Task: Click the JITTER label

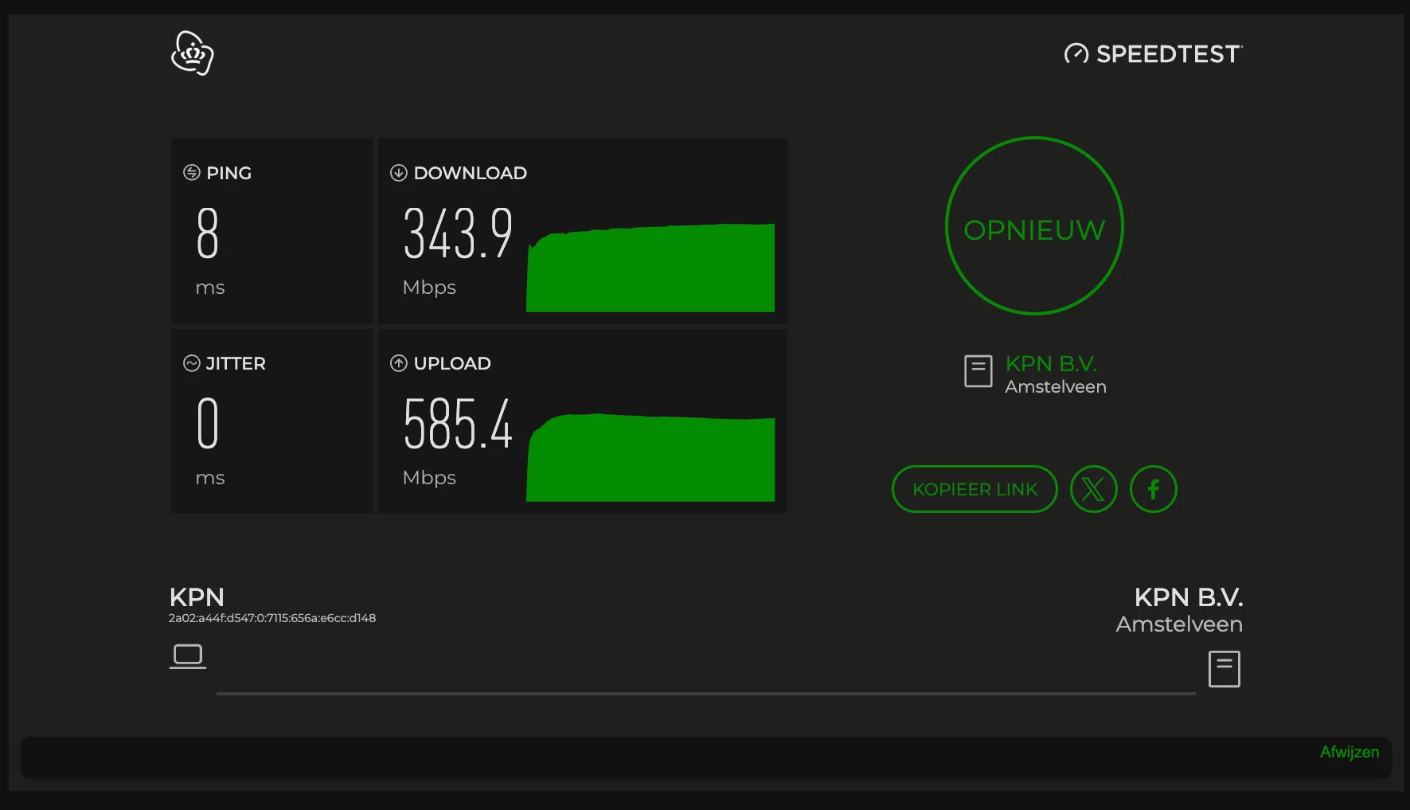Action: tap(236, 363)
